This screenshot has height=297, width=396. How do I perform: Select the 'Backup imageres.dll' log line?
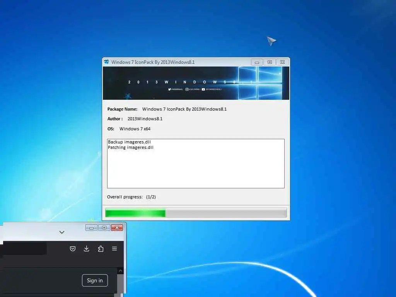pyautogui.click(x=129, y=142)
